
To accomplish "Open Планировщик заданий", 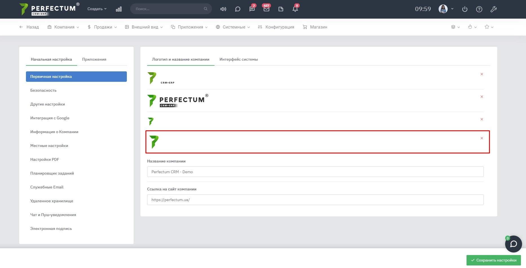I will pyautogui.click(x=76, y=173).
